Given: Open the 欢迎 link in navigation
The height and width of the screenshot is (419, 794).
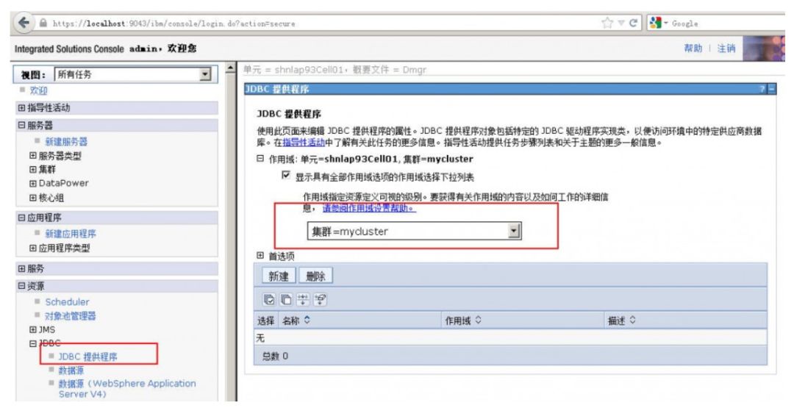Looking at the screenshot, I should coord(38,90).
